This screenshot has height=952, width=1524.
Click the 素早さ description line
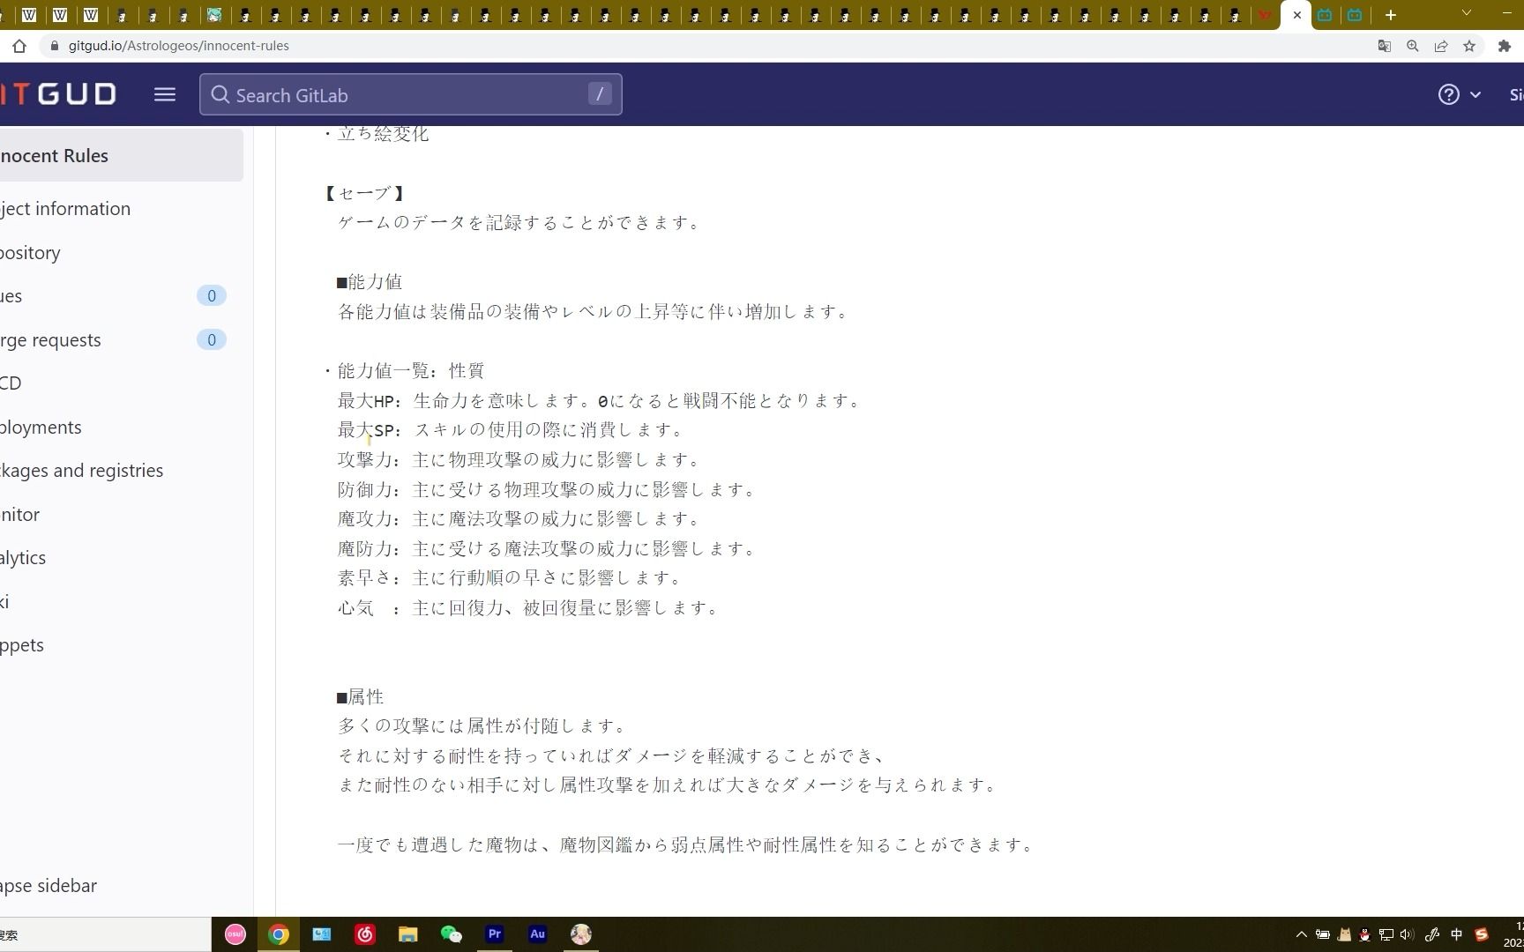pos(510,578)
